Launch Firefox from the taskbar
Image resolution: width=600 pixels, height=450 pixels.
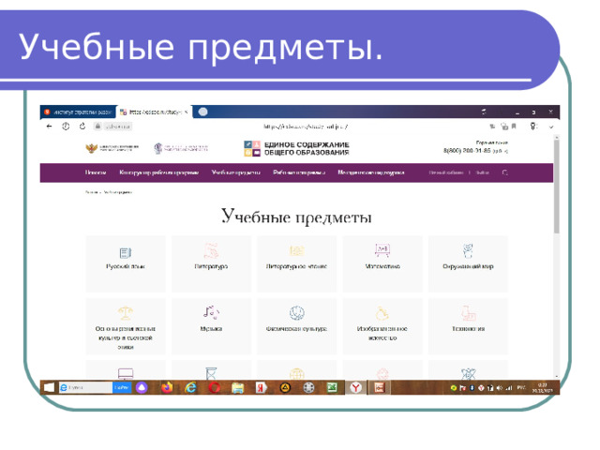167,387
